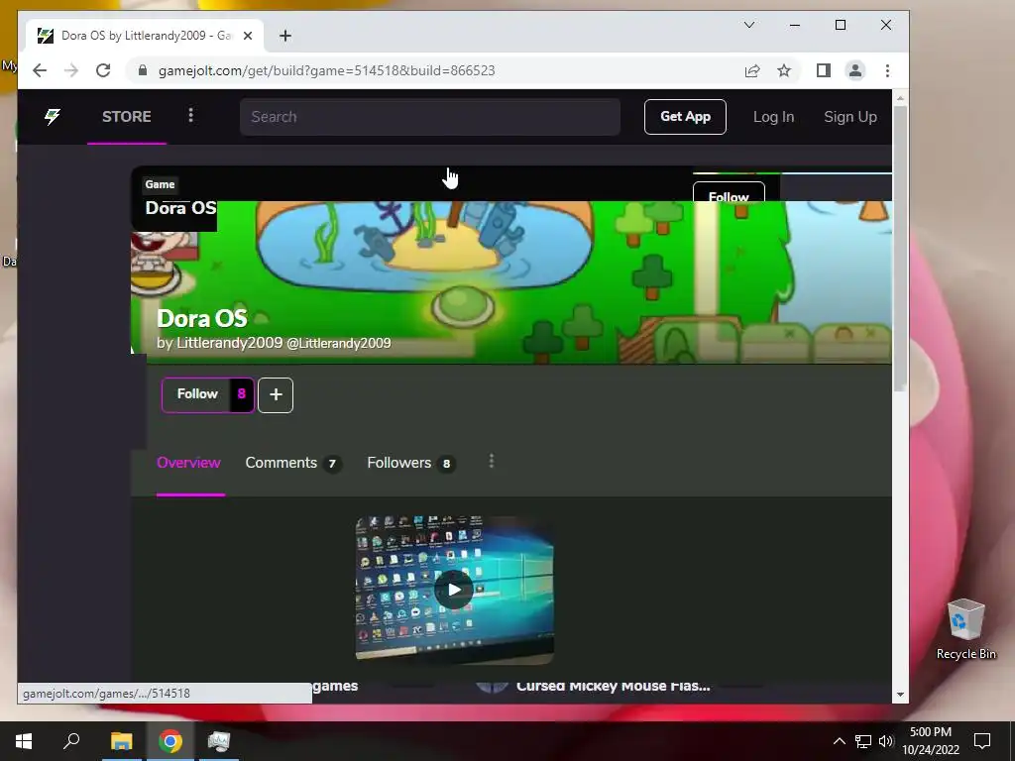Click the page scrollbar up arrow
1015x761 pixels.
pos(900,98)
